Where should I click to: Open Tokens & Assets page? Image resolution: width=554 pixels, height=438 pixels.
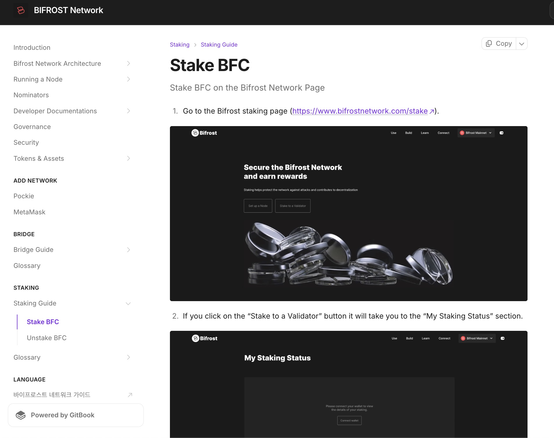pos(39,158)
